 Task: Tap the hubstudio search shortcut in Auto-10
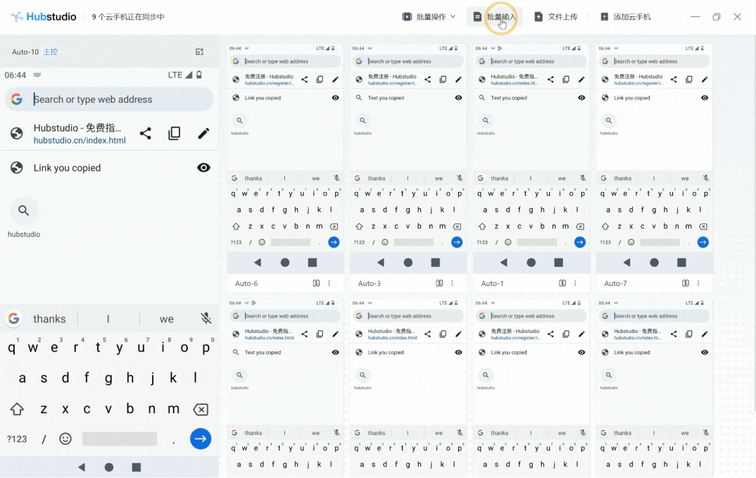24,218
